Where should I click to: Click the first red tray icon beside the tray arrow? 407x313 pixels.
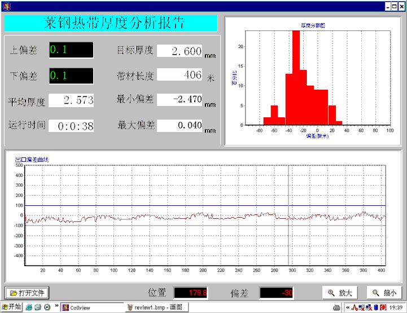[355, 308]
